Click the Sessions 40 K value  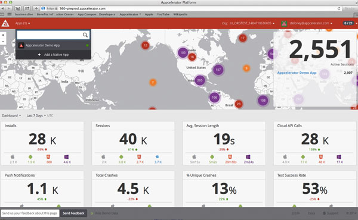click(133, 139)
